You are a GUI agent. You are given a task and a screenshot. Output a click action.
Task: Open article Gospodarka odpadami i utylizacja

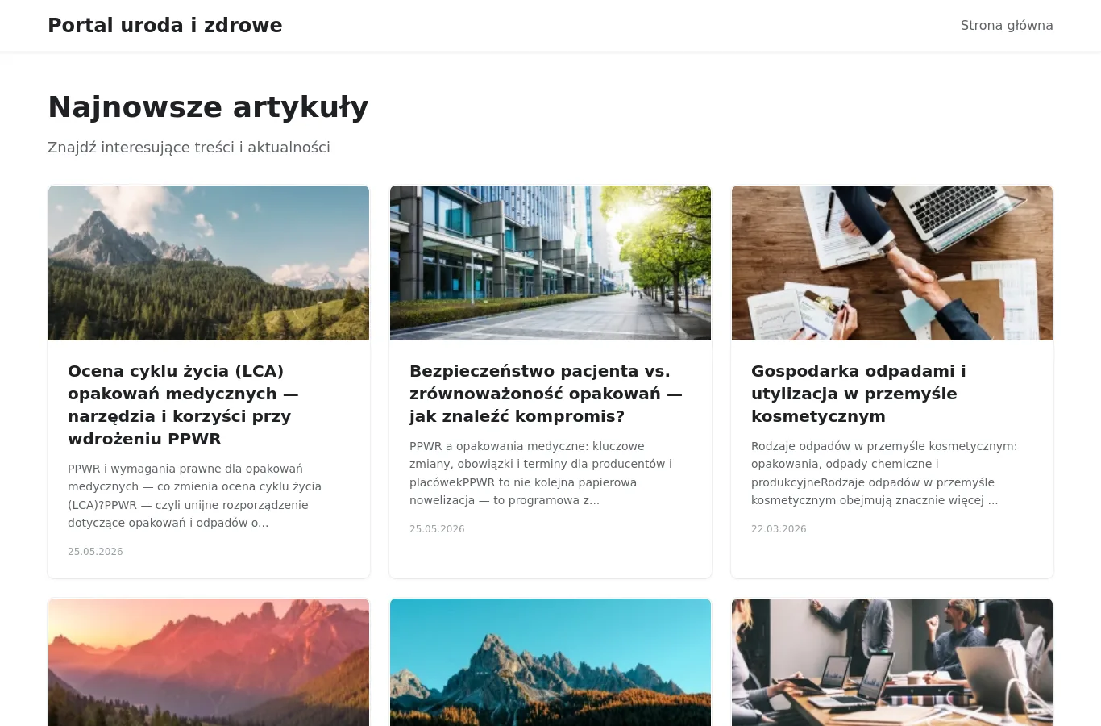[858, 394]
